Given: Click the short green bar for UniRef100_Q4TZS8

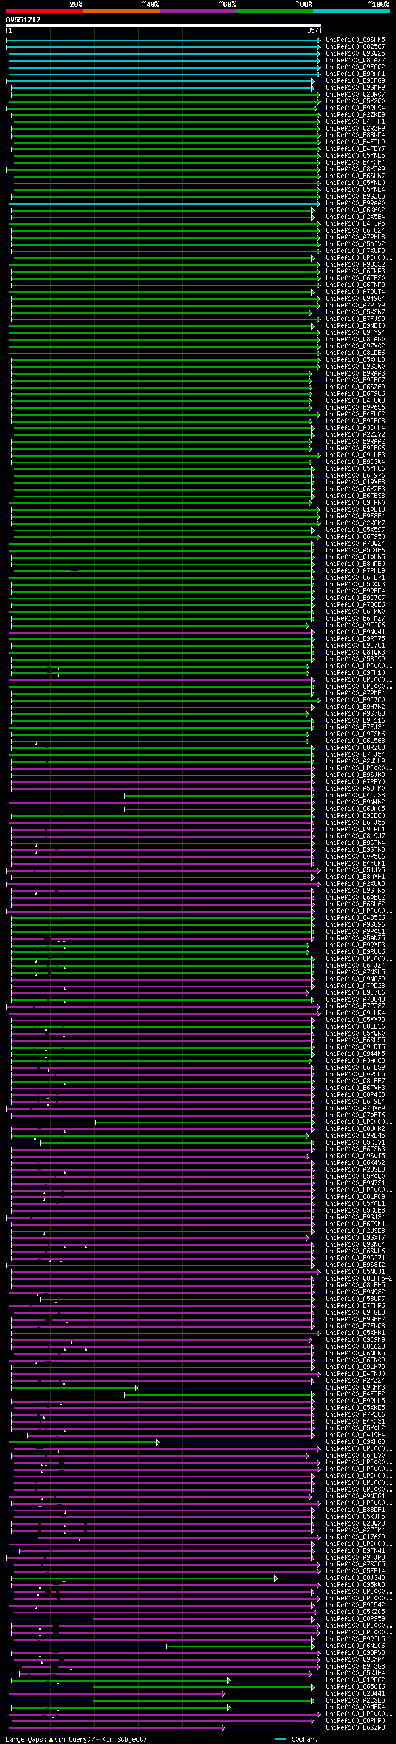Looking at the screenshot, I should 219,796.
